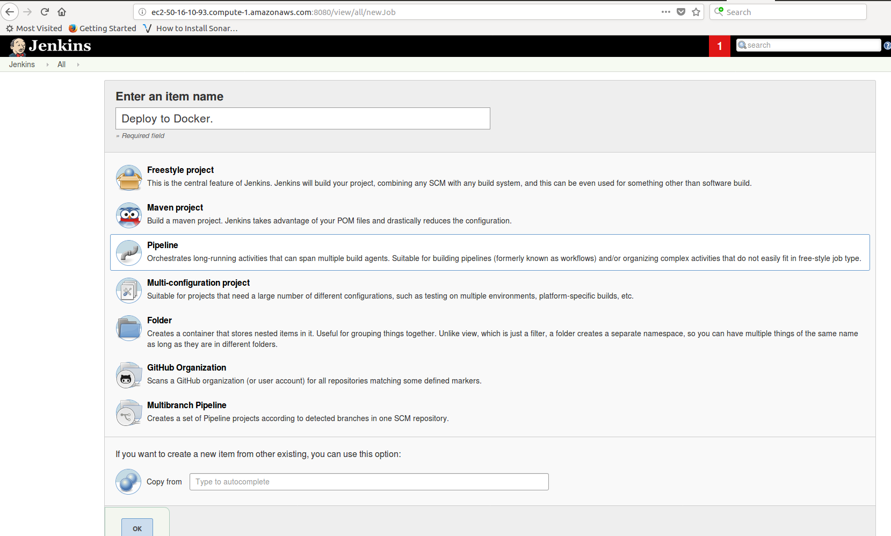
Task: Bookmark this page with the star icon
Action: coord(696,12)
